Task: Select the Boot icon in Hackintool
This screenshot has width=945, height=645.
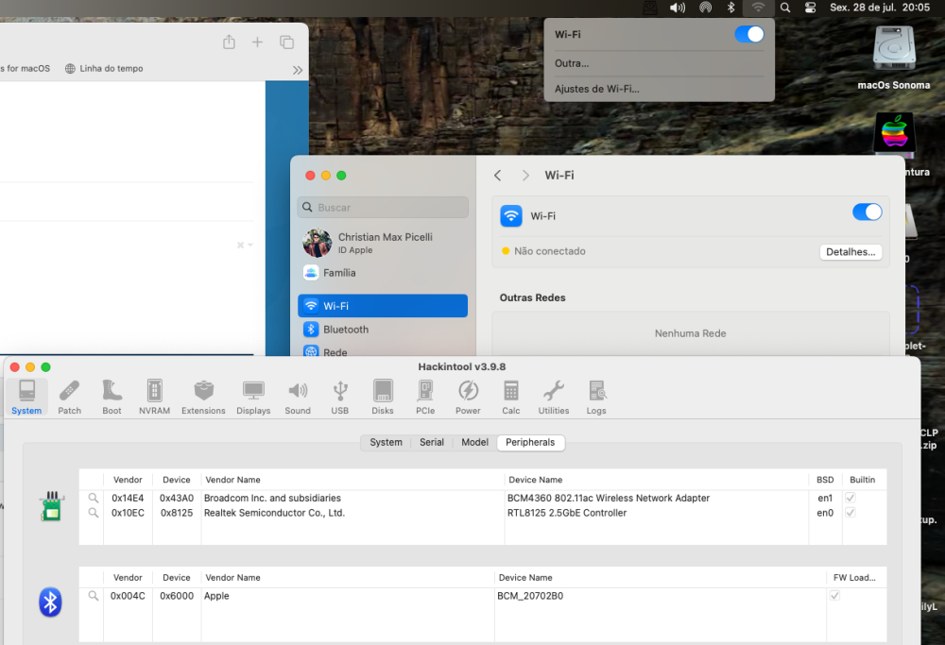Action: click(x=112, y=397)
